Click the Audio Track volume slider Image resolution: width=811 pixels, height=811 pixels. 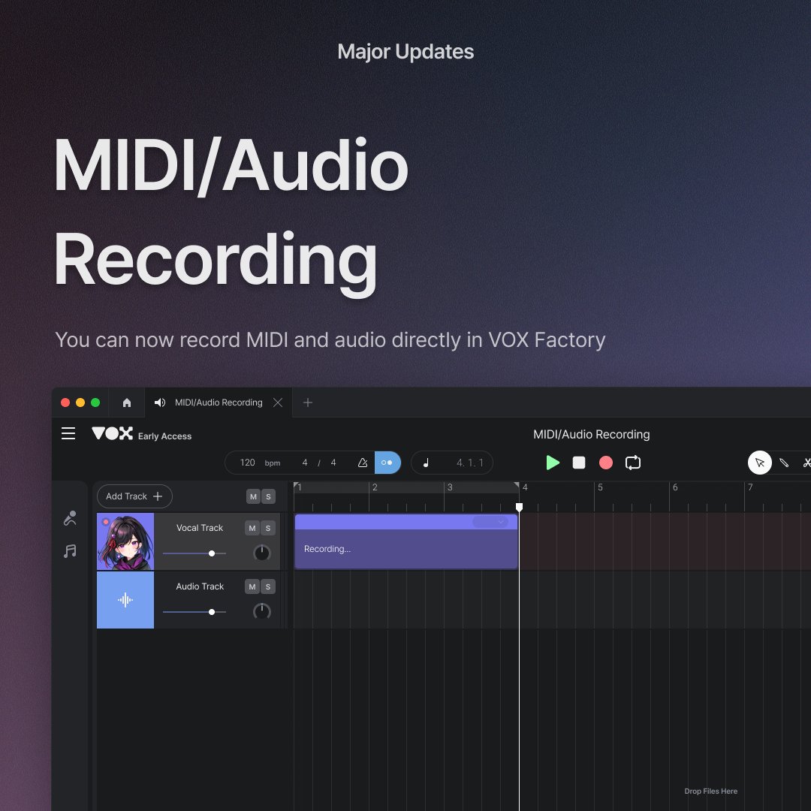coord(194,612)
